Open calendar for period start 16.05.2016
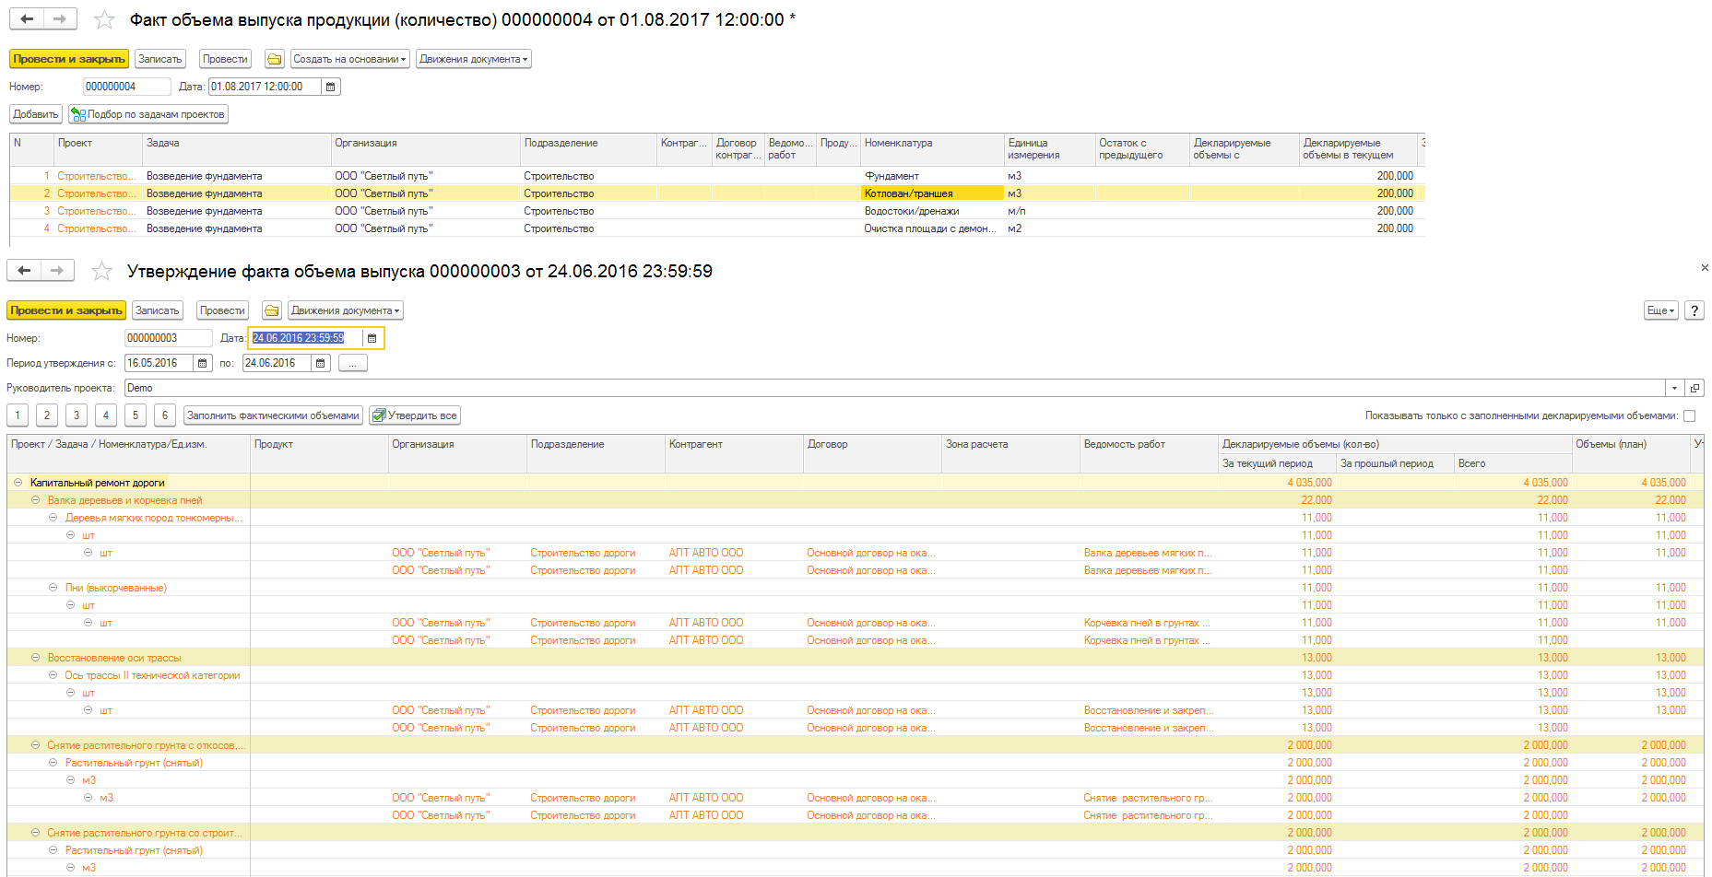The width and height of the screenshot is (1712, 877). tap(203, 363)
